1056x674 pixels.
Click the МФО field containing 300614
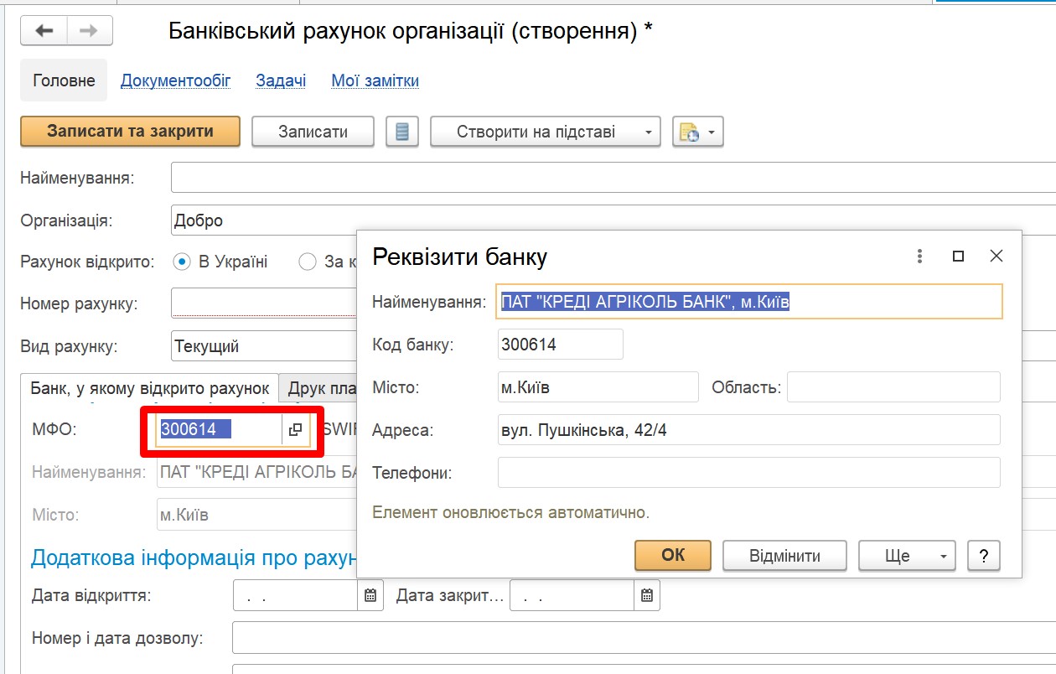coord(219,429)
